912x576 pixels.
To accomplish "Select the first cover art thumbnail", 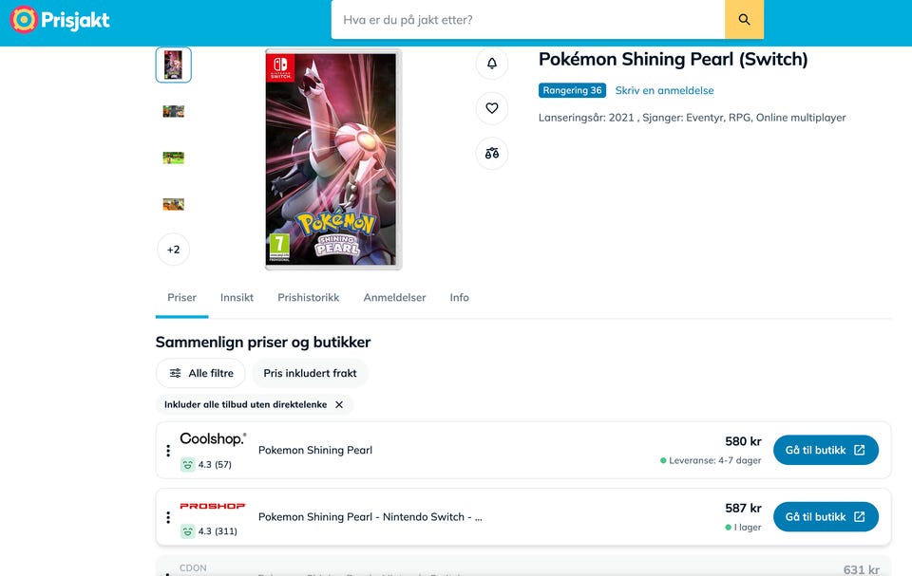I will [173, 65].
